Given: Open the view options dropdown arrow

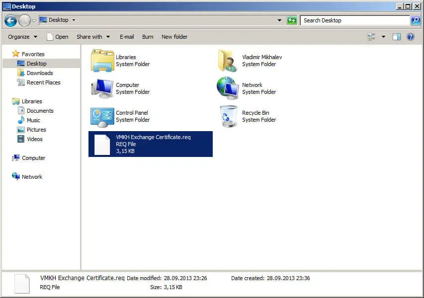Looking at the screenshot, I should [x=383, y=37].
